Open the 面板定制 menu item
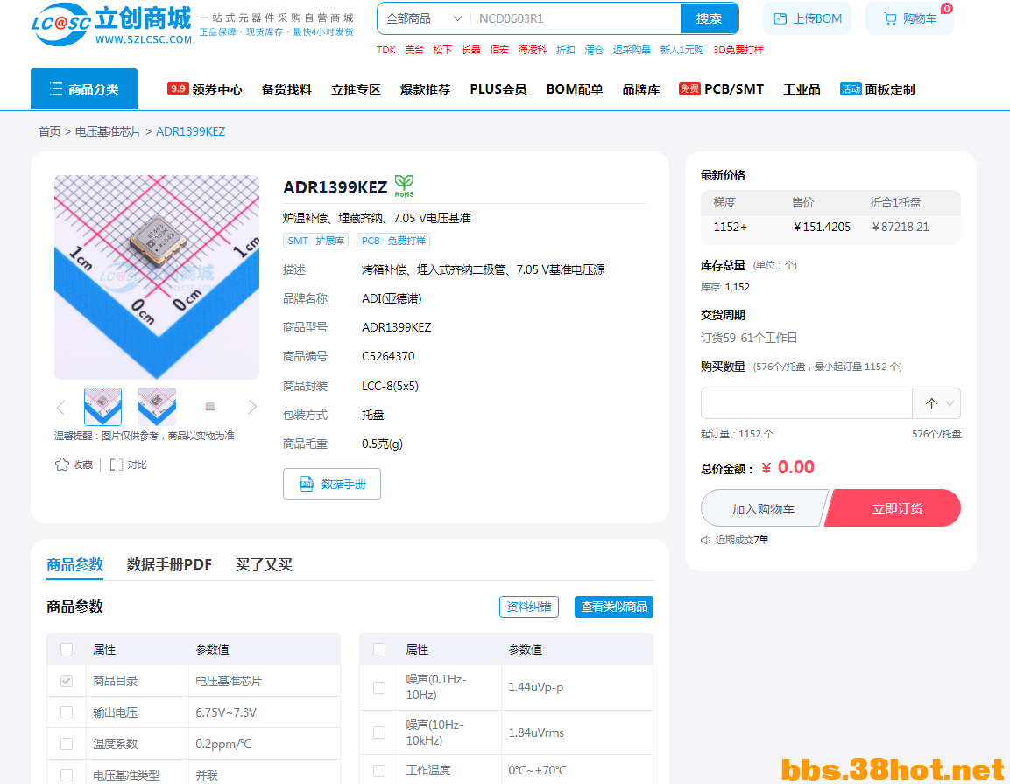This screenshot has width=1010, height=784. (878, 89)
